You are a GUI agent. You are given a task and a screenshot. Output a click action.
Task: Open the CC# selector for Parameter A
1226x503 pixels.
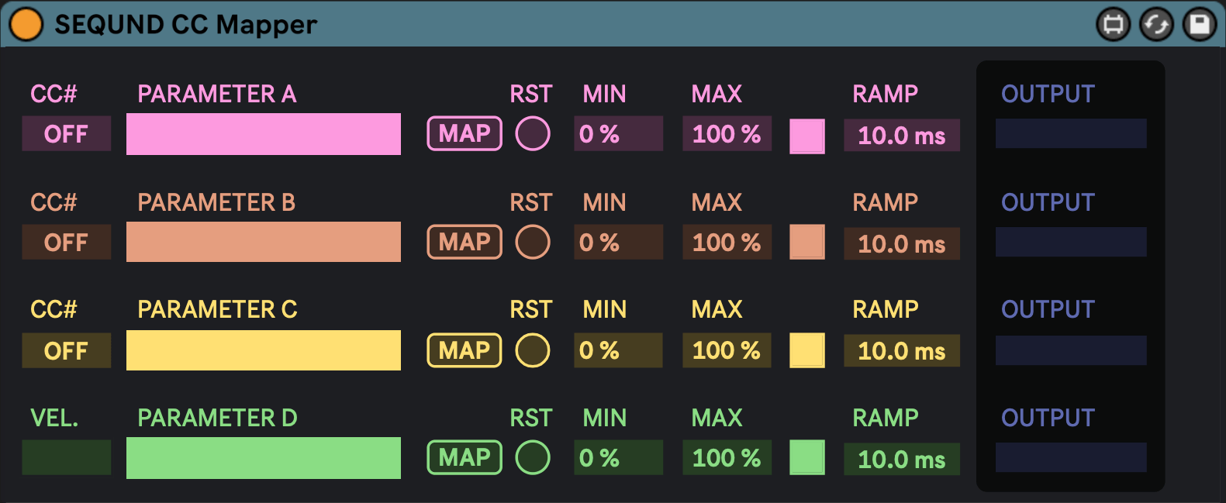pos(66,134)
